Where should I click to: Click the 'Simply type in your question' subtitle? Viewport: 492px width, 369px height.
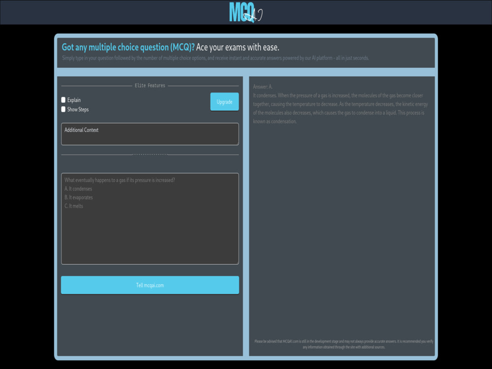215,58
